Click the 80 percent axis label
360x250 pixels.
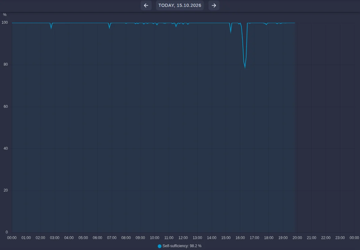click(x=6, y=64)
